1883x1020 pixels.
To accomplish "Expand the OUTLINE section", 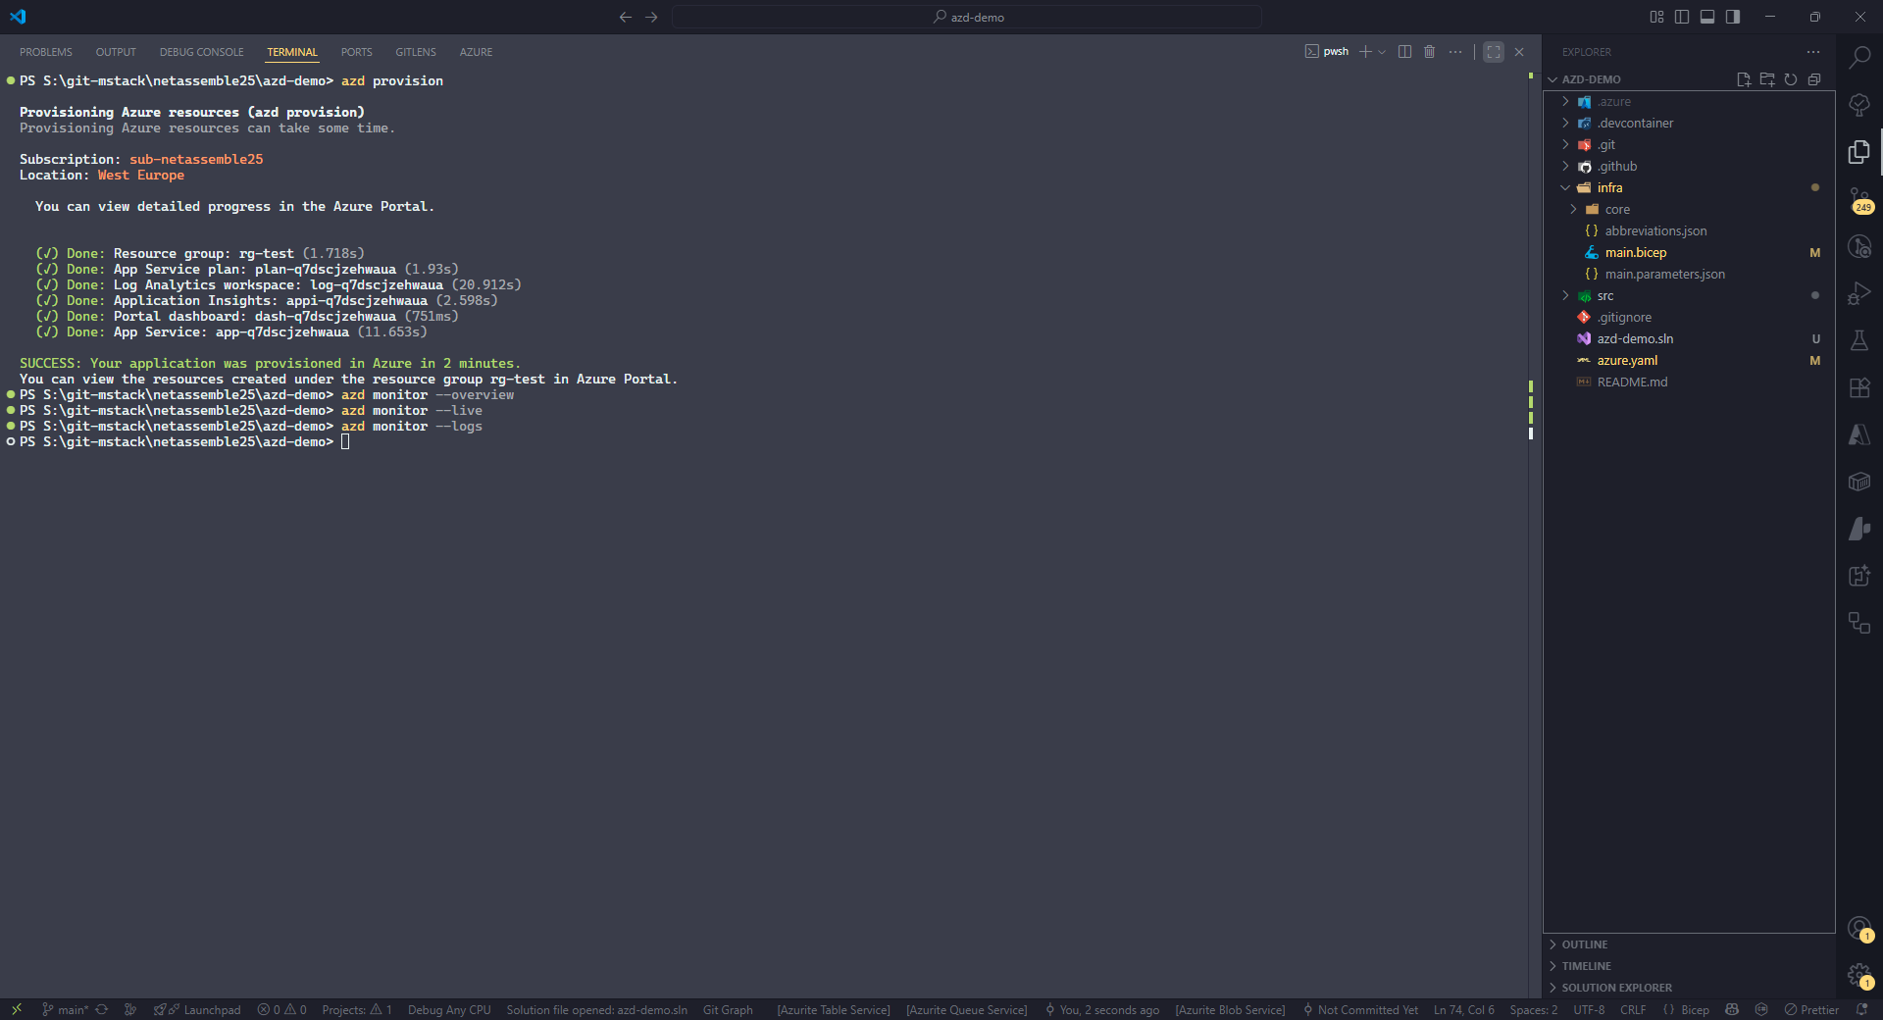I will pyautogui.click(x=1584, y=944).
